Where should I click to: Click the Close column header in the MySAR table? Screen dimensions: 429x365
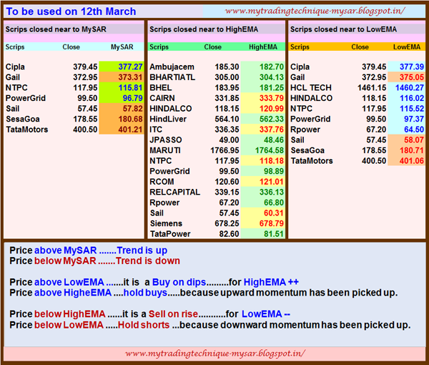71,47
